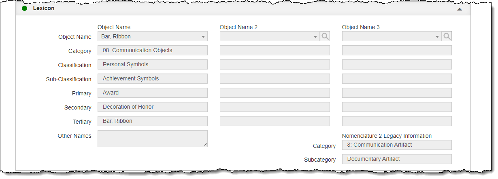Click the Sub-Classification field Achievement Symbols

(152, 79)
